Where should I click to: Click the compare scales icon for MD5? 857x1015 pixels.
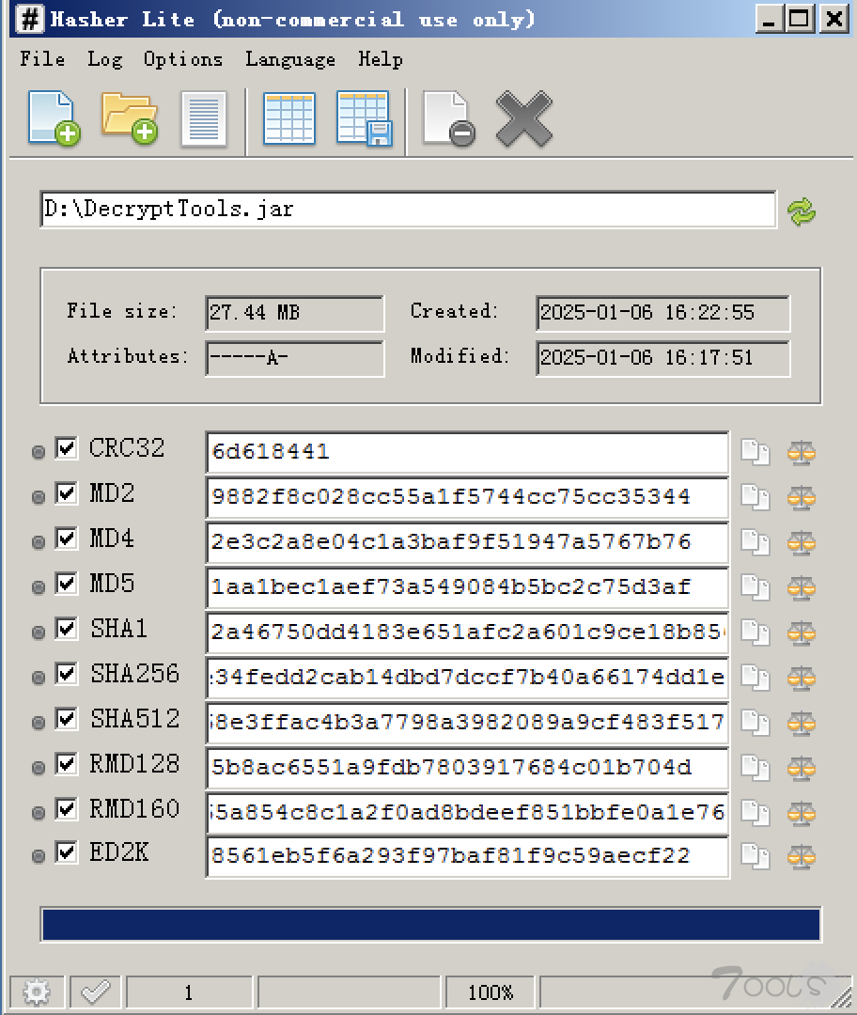pos(802,587)
